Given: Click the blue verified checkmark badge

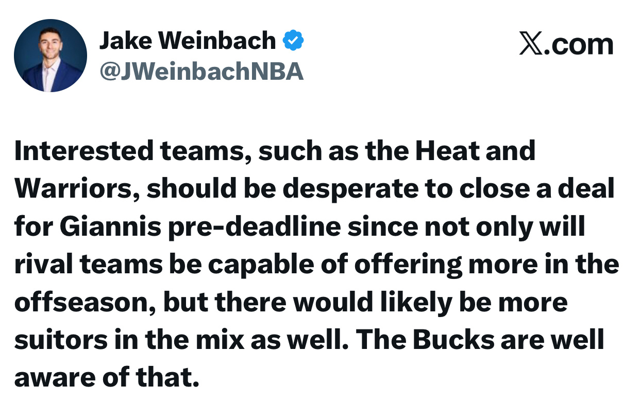Looking at the screenshot, I should pyautogui.click(x=293, y=41).
